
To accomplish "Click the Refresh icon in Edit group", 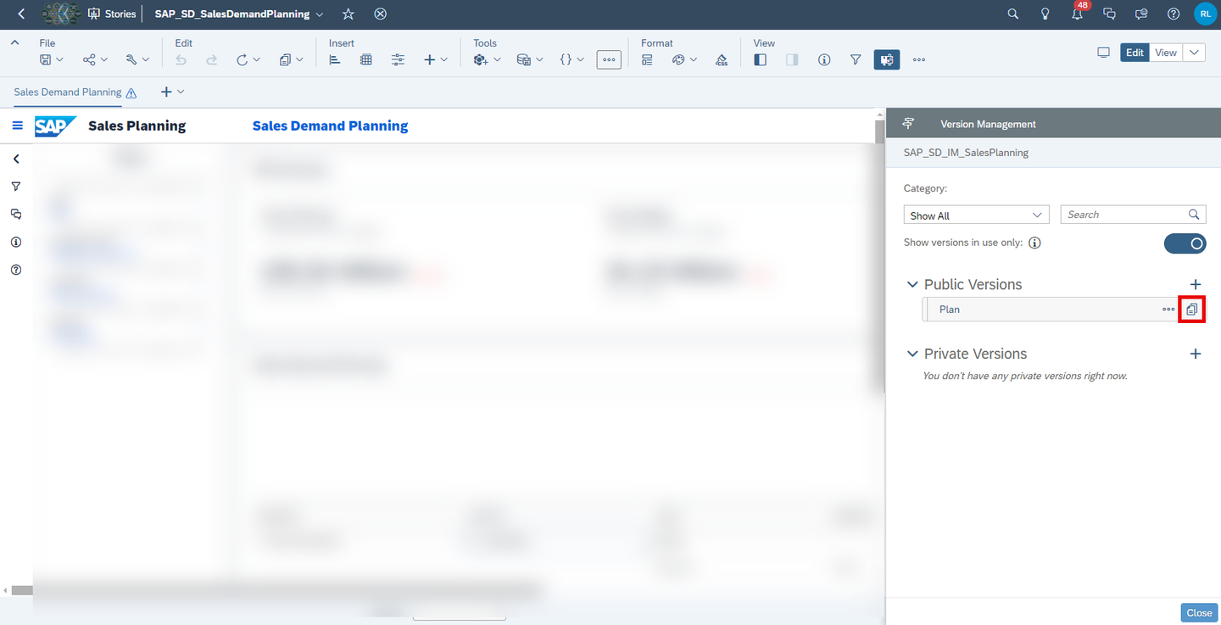I will (243, 59).
